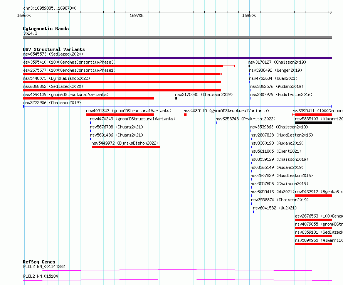Click the ruler's right arrow end

(x=331, y=12)
